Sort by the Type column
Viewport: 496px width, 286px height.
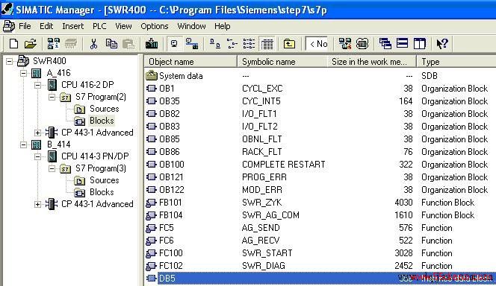(x=456, y=62)
